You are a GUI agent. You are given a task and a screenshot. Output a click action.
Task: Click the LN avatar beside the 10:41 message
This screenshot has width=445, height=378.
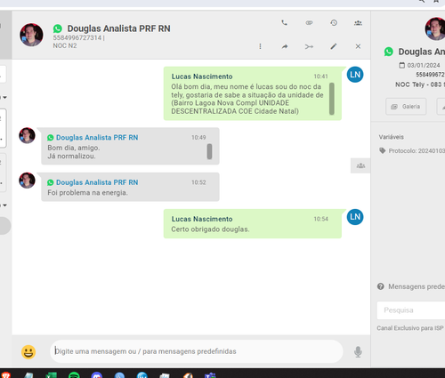click(355, 75)
